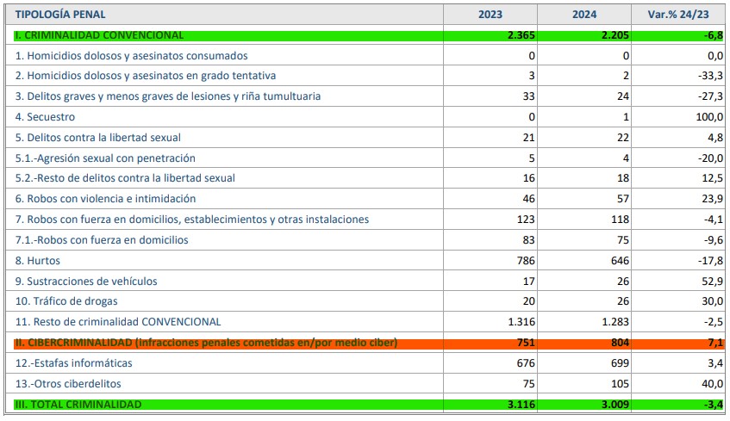Select the Hurtos 2024 value 646
Screen dimensions: 730x421
point(620,260)
